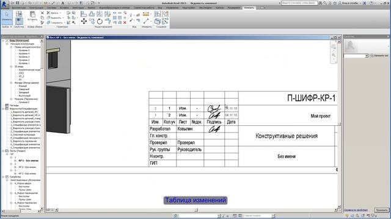
Task: Click the Create Assembly icon
Action: (158, 14)
